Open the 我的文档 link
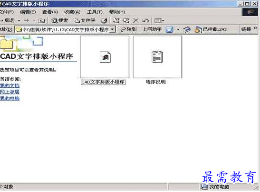Image resolution: width=260 pixels, height=192 pixels. tap(10, 86)
